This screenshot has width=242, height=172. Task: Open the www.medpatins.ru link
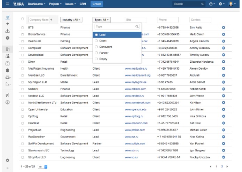(136, 69)
